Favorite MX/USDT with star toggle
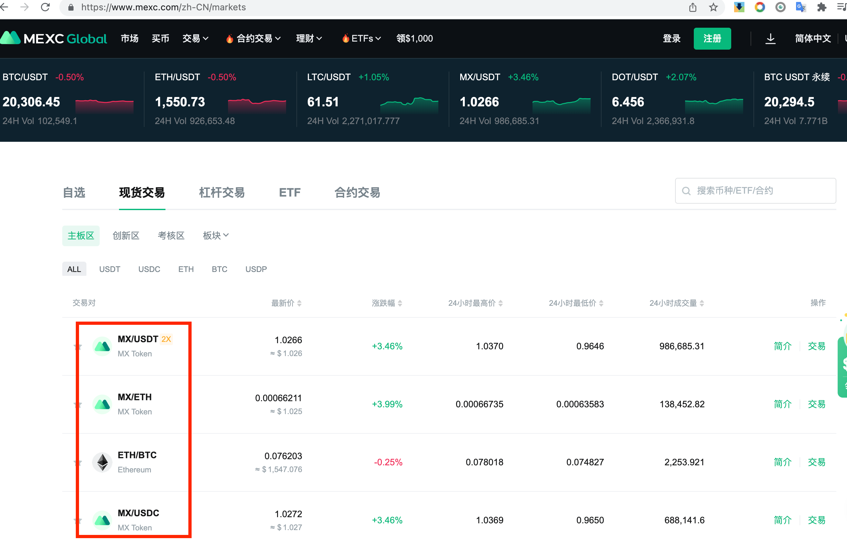 77,347
